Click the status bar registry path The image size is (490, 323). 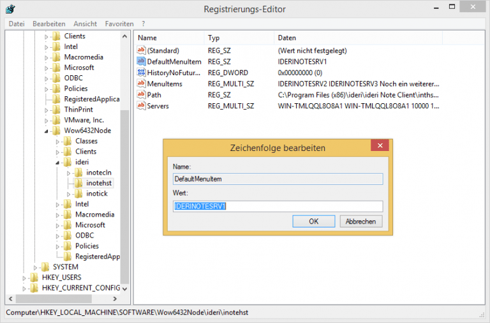[127, 312]
